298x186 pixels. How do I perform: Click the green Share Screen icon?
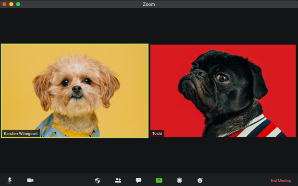pyautogui.click(x=159, y=180)
